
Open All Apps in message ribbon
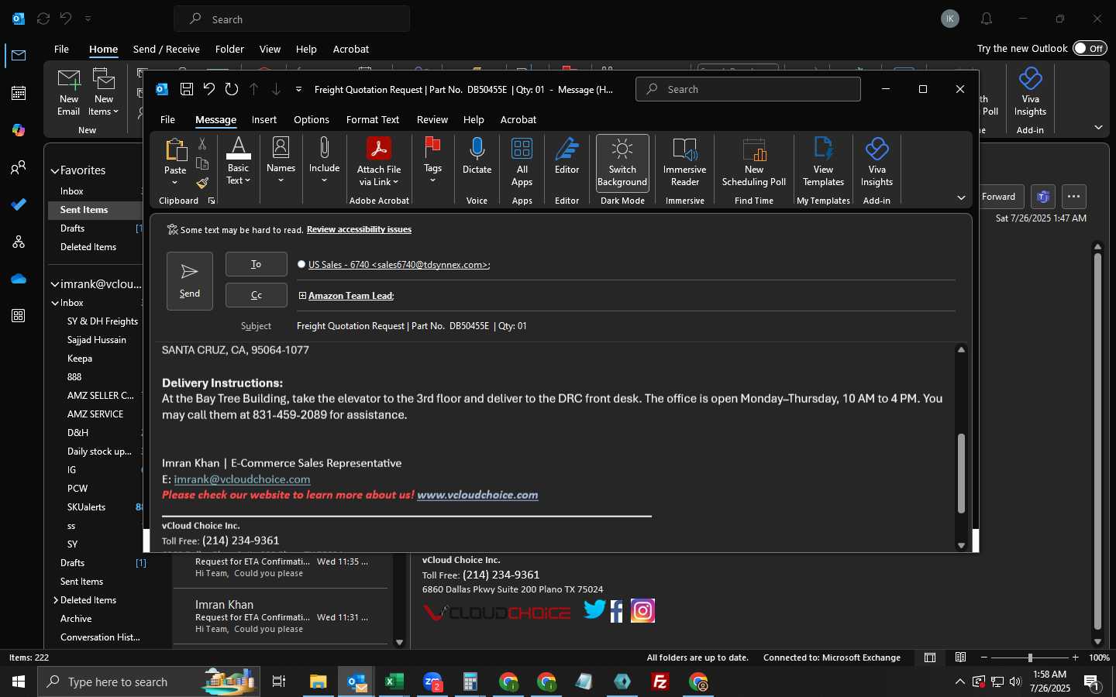tap(522, 162)
